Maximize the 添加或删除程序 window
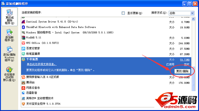This screenshot has height=111, width=199. point(190,4)
